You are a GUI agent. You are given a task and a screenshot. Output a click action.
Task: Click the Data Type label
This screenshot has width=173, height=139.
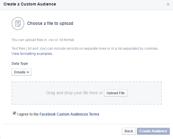[20, 64]
